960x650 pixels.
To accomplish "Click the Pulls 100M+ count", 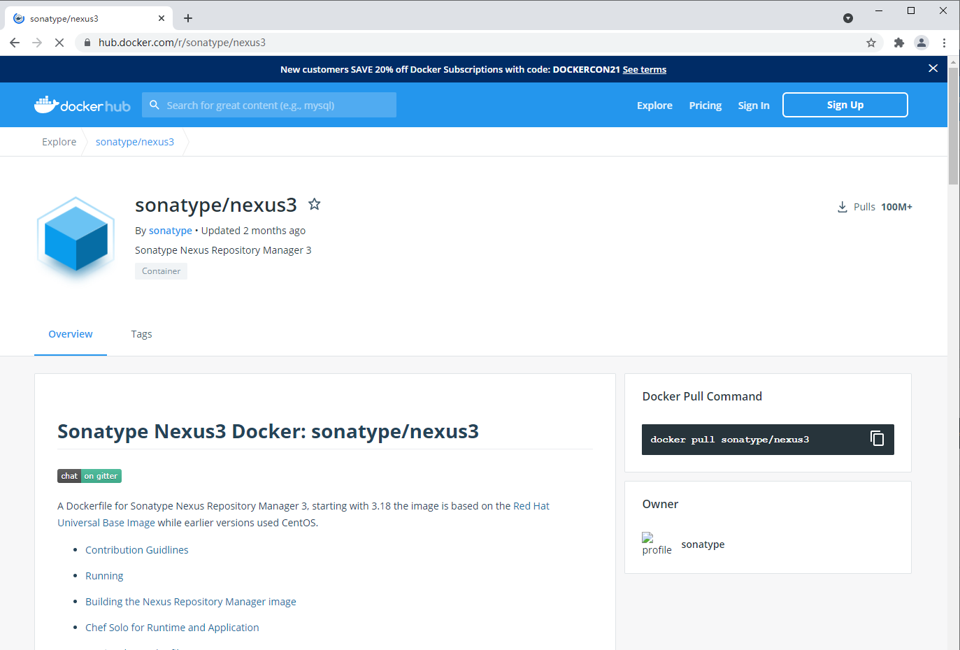I will (x=882, y=207).
